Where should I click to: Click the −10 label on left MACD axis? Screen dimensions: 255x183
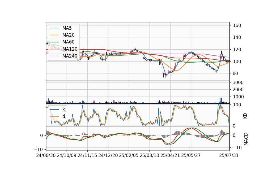point(39,149)
